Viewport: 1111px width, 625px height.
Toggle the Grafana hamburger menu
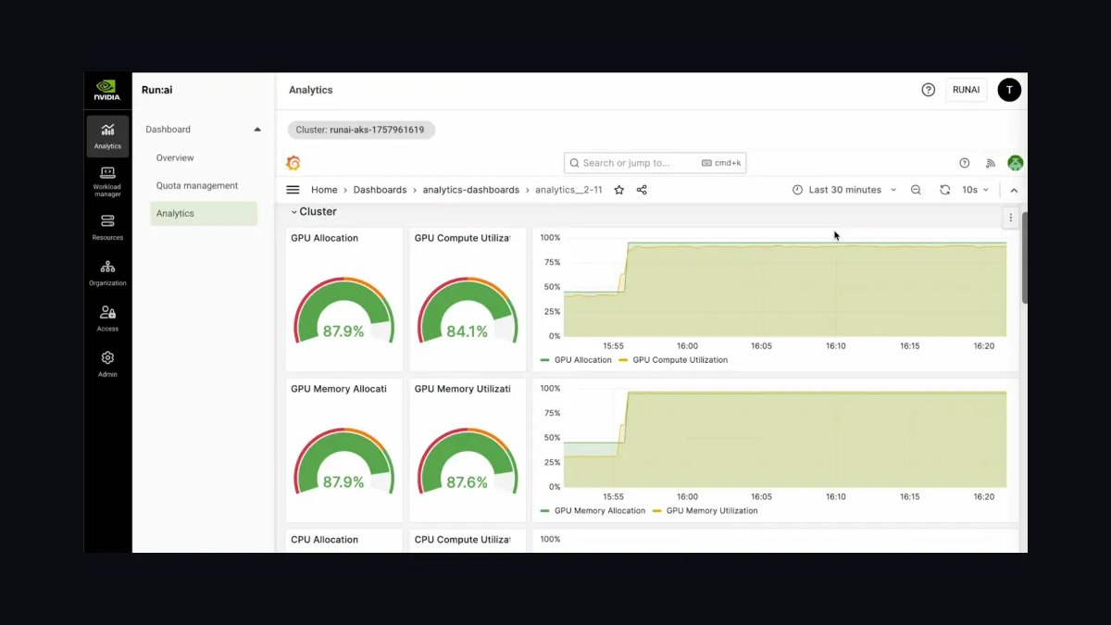(293, 190)
